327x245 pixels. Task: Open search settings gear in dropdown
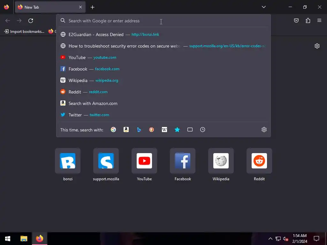264,130
